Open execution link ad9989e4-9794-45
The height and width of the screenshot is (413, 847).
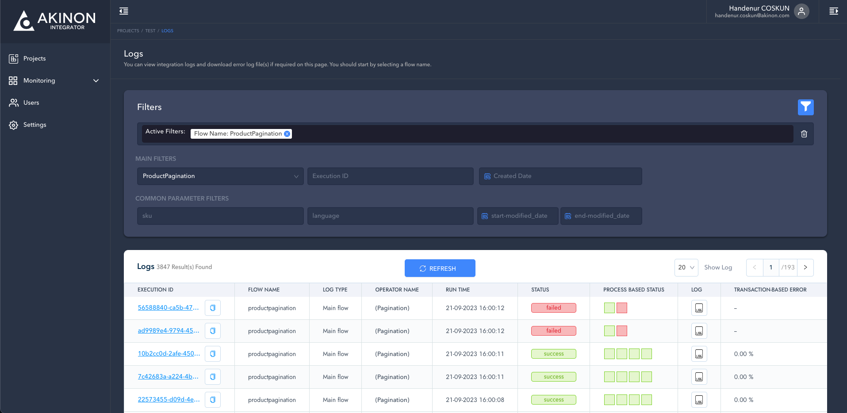click(168, 331)
